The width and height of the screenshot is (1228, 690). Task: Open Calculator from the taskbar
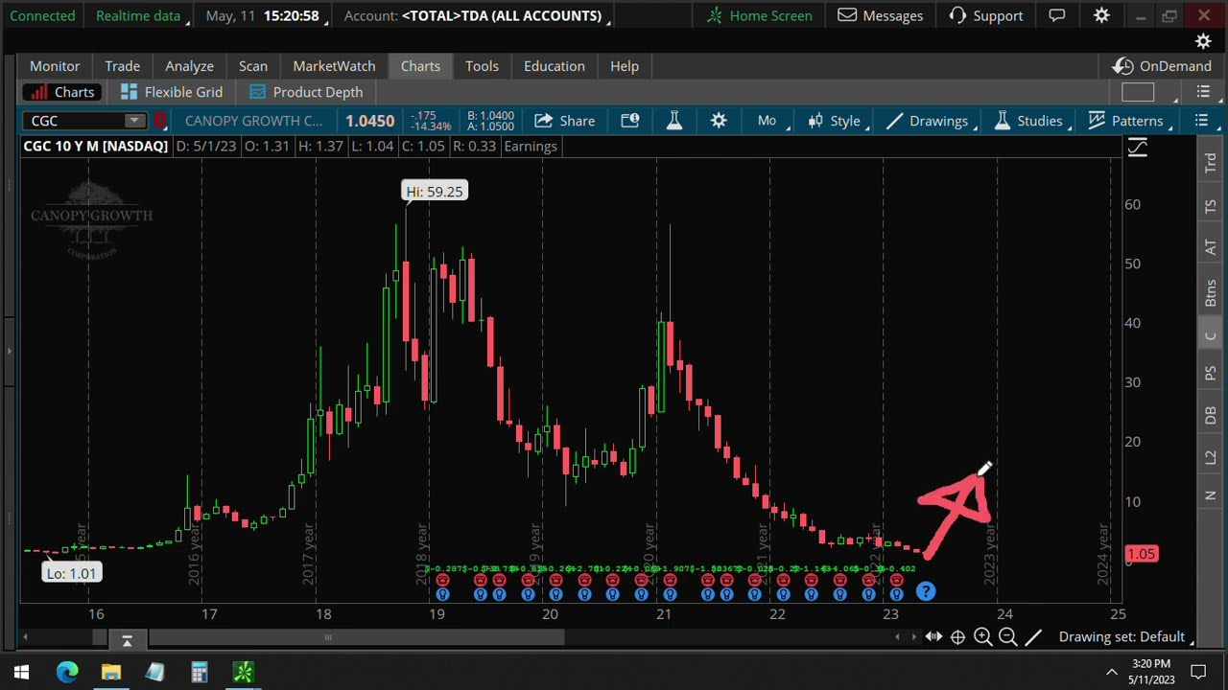tap(199, 673)
